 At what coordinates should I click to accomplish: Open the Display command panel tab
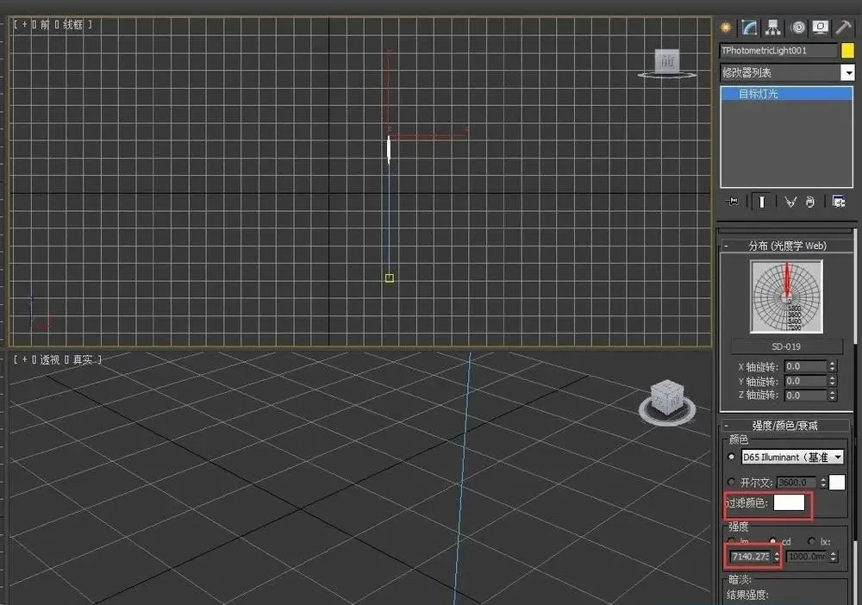[x=821, y=27]
